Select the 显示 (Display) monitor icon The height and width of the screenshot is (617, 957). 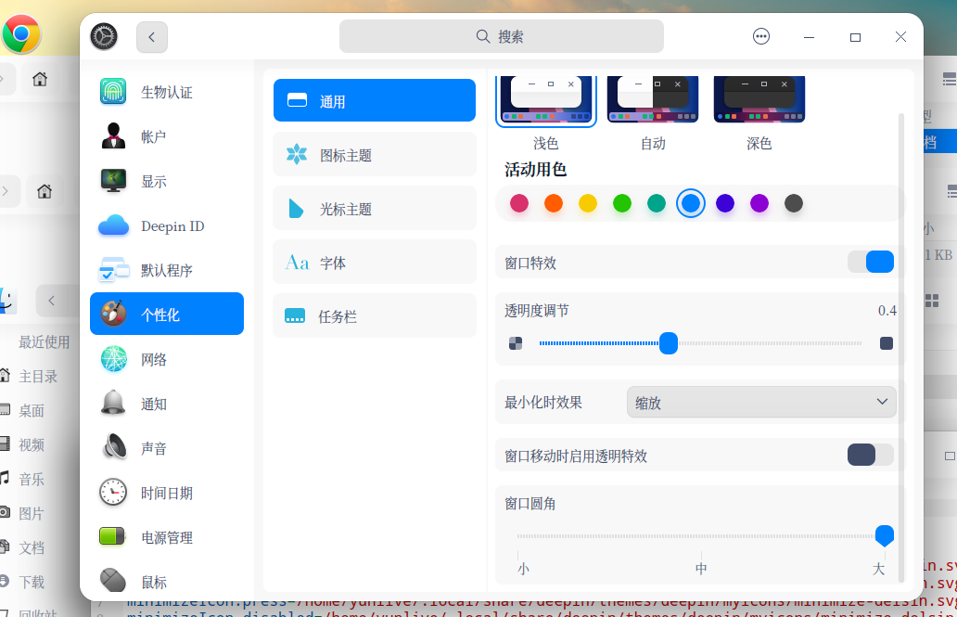coord(113,181)
